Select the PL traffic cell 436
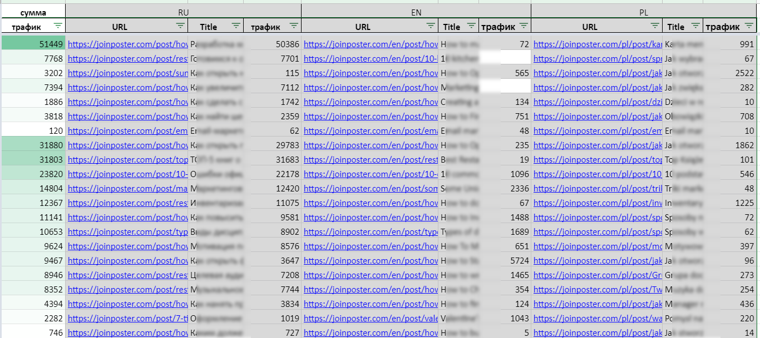Screen dimensions: 760x338 click(x=729, y=304)
